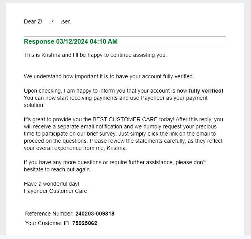Screen dimensions: 251x239
Task: Click the horizontal divider above Response heading
Action: tap(125, 36)
